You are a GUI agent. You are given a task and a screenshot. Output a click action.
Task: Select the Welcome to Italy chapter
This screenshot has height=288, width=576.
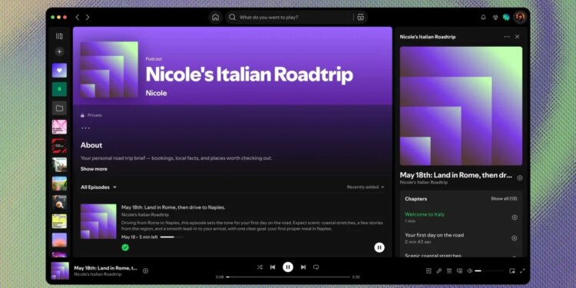point(425,214)
